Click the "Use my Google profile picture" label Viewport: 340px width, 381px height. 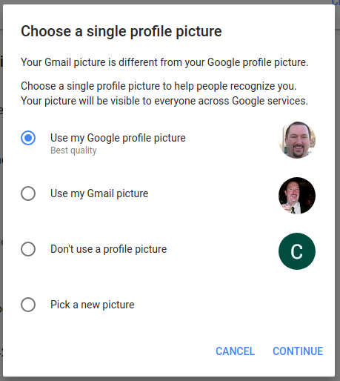[118, 138]
